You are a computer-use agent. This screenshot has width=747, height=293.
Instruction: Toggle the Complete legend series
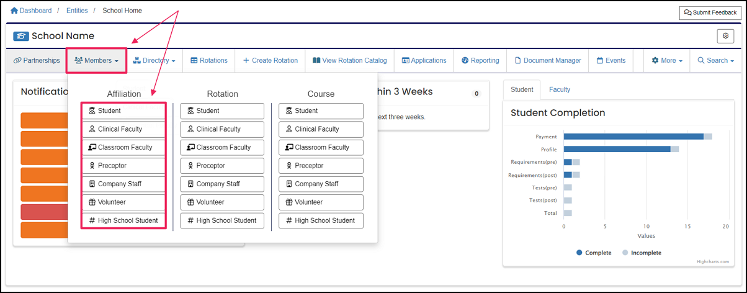594,253
